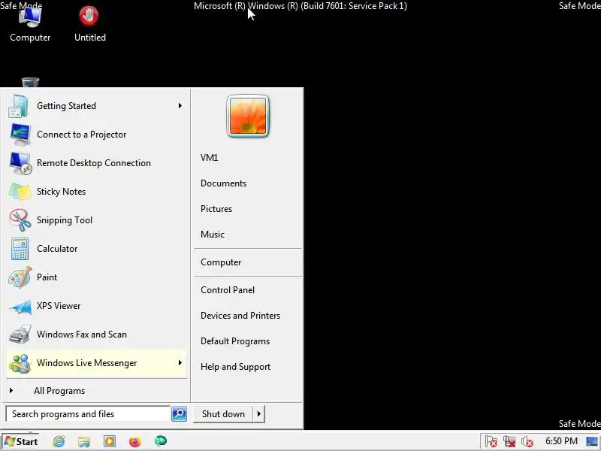
Task: Select the Computer desktop icon
Action: (30, 24)
